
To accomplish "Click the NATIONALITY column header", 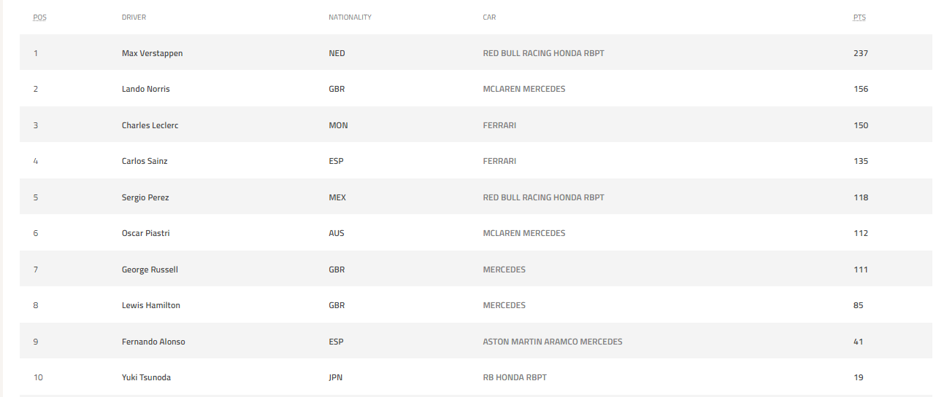I will [350, 17].
